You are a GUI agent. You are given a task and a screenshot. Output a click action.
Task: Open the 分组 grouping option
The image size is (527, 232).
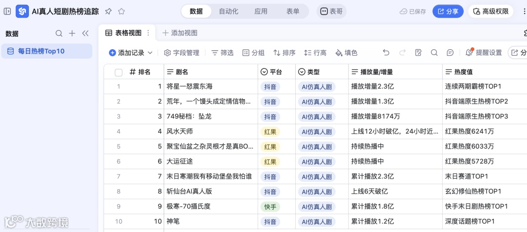(x=253, y=53)
